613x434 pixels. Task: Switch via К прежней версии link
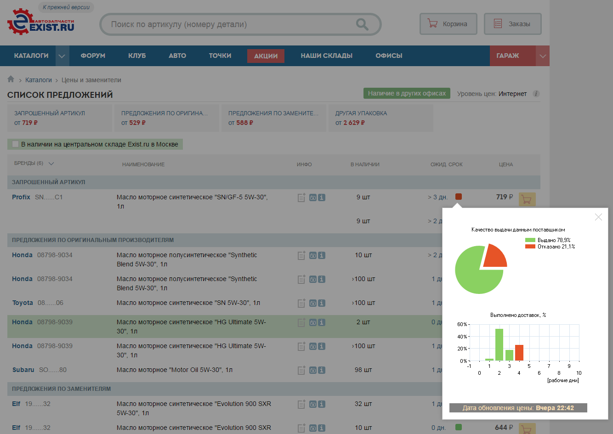coord(66,7)
